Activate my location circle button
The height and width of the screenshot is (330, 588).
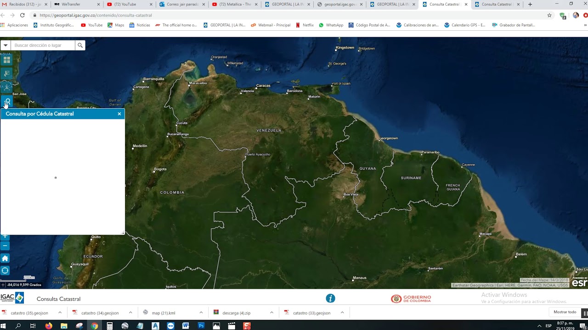[x=5, y=270]
